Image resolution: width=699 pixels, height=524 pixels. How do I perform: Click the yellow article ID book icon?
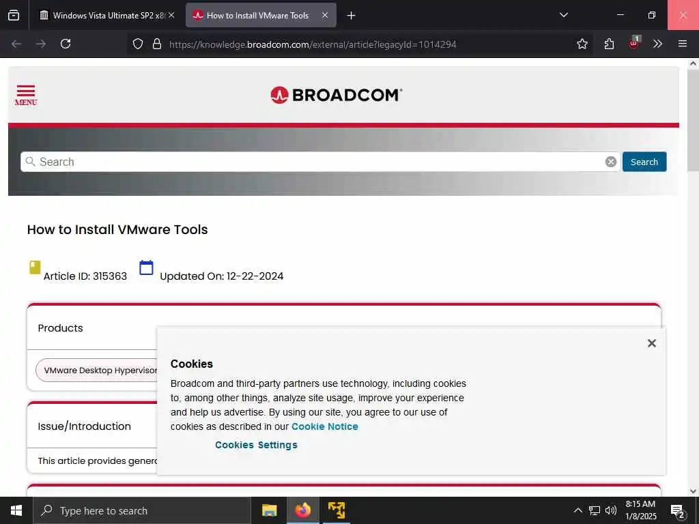click(x=35, y=267)
